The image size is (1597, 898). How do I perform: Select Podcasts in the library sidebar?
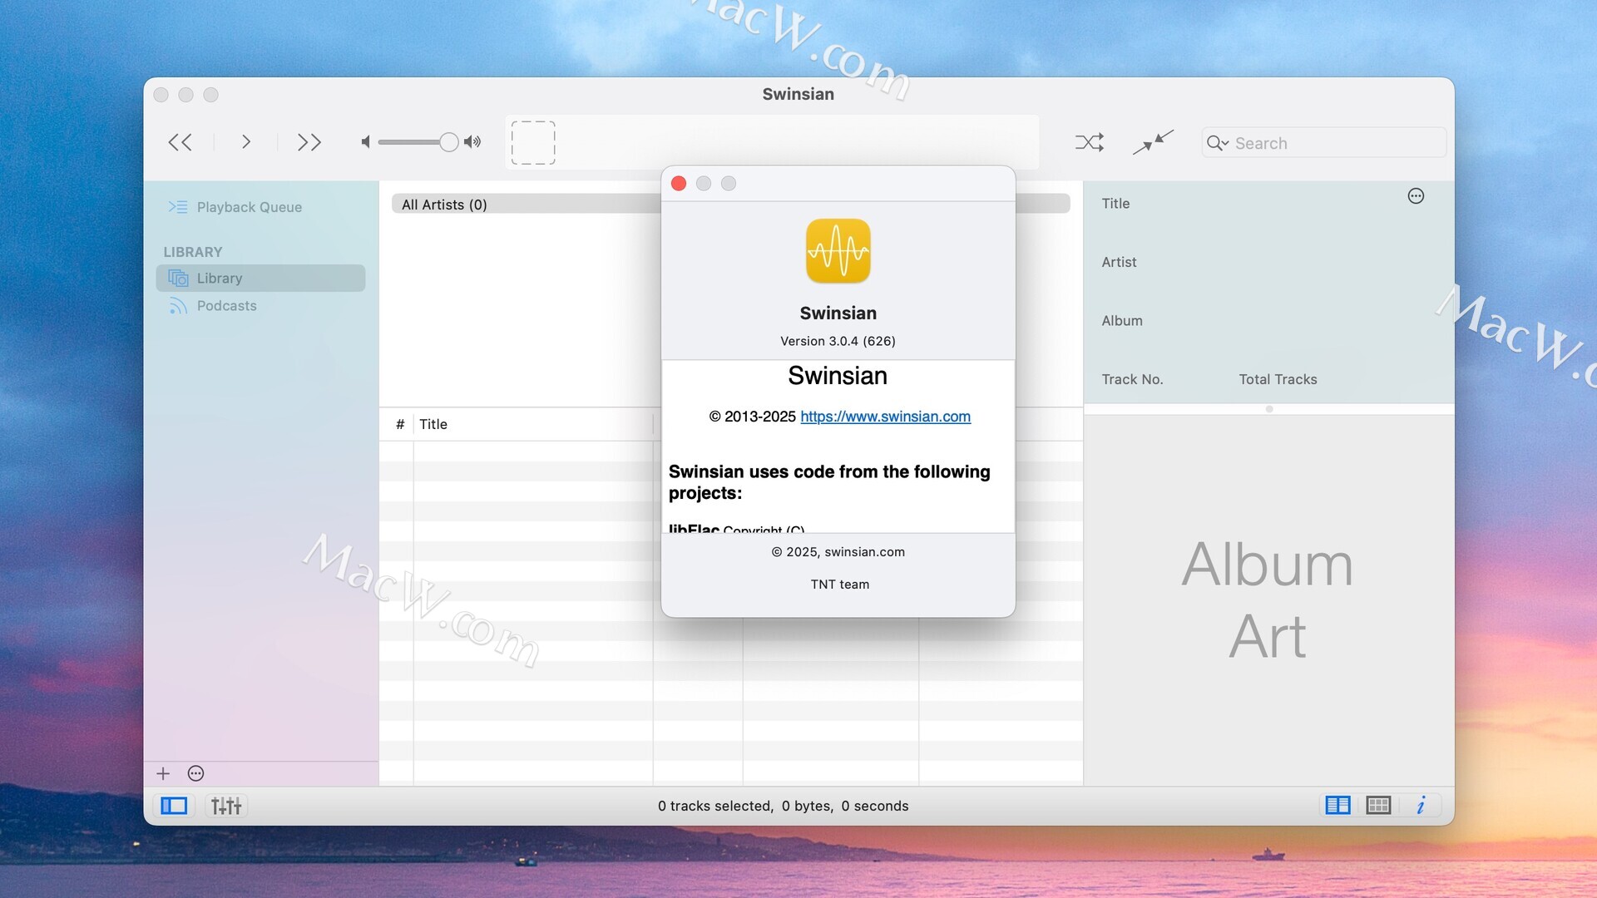(x=226, y=306)
